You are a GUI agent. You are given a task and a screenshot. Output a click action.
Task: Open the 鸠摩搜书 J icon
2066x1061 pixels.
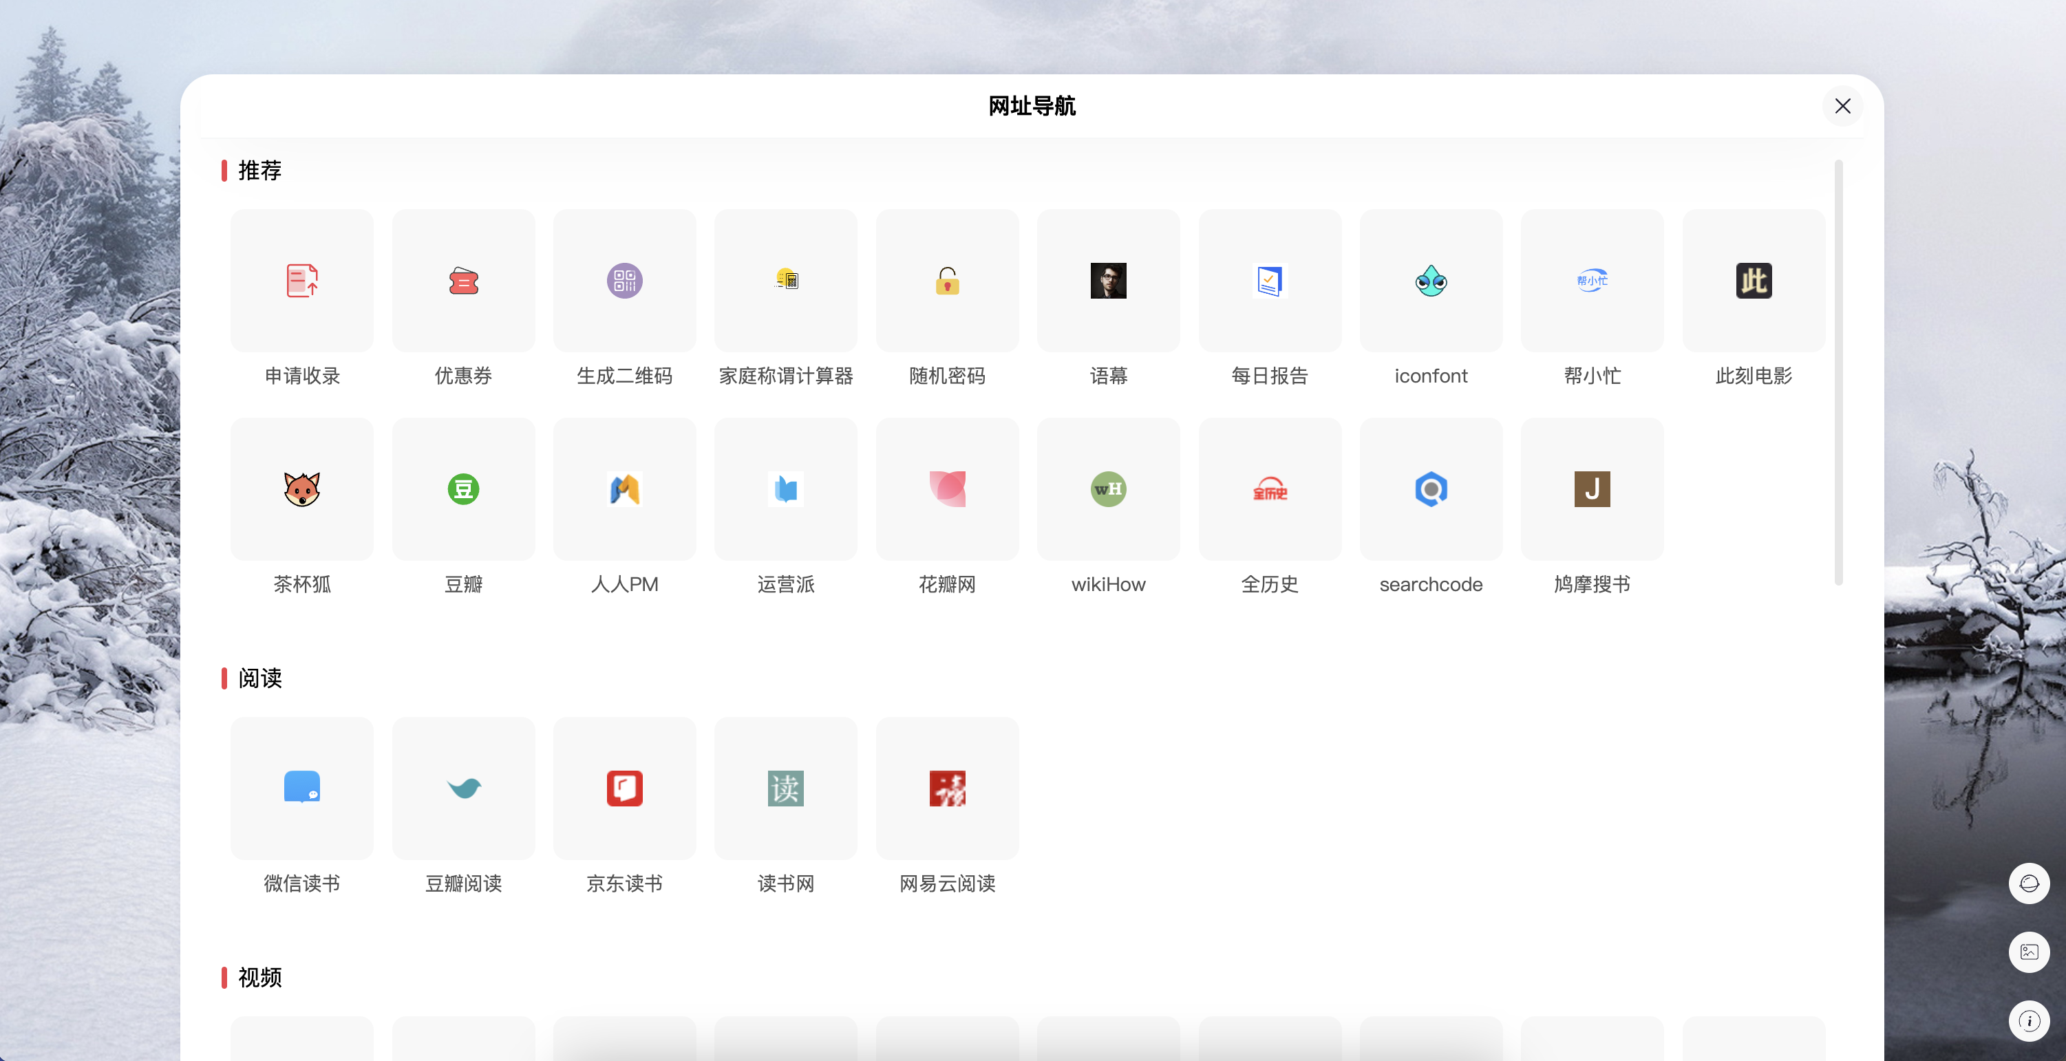point(1592,489)
